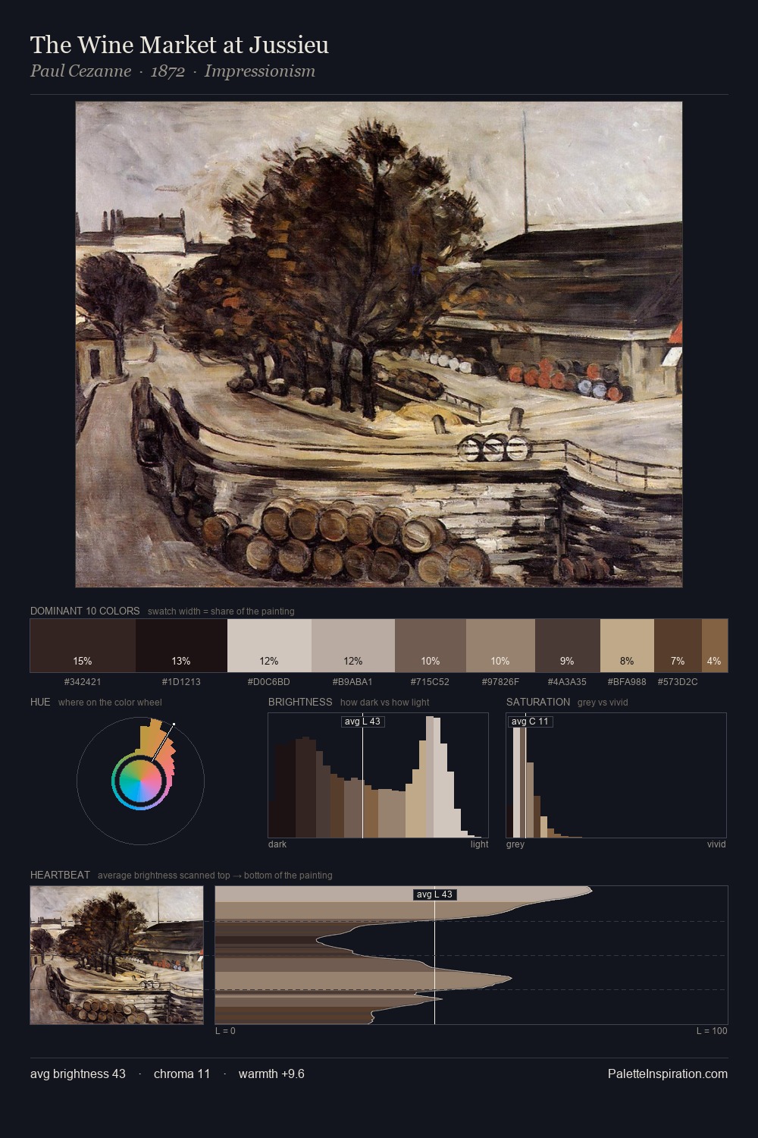This screenshot has height=1138, width=758.
Task: Click the 'L = 0' axis label
Action: click(225, 1031)
